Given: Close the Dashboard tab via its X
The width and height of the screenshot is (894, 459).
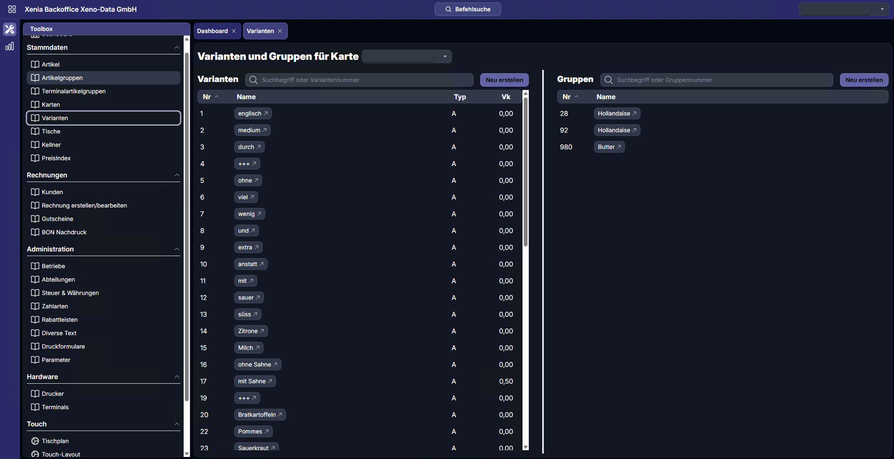Looking at the screenshot, I should [234, 31].
